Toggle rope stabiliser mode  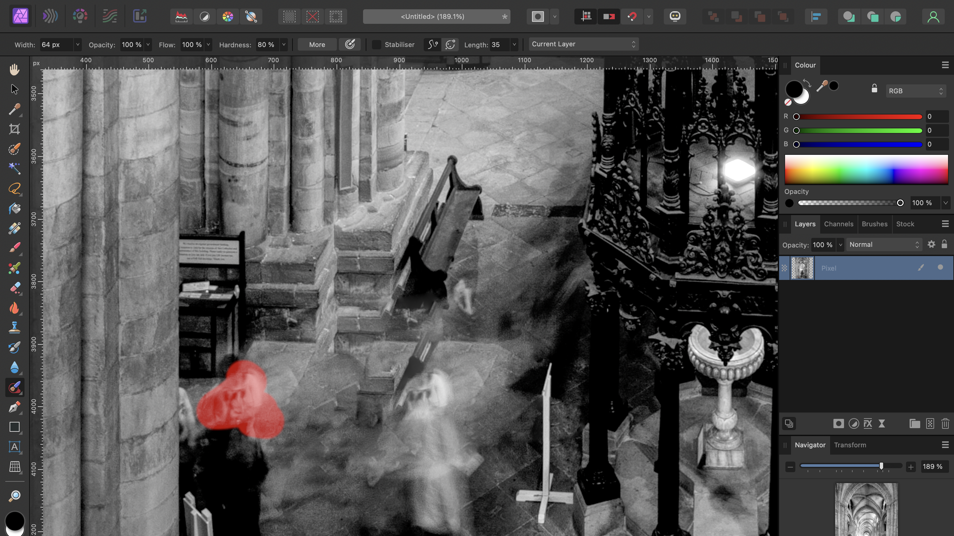tap(433, 45)
